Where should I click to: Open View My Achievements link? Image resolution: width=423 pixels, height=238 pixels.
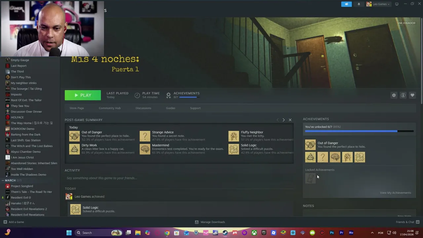tap(395, 193)
